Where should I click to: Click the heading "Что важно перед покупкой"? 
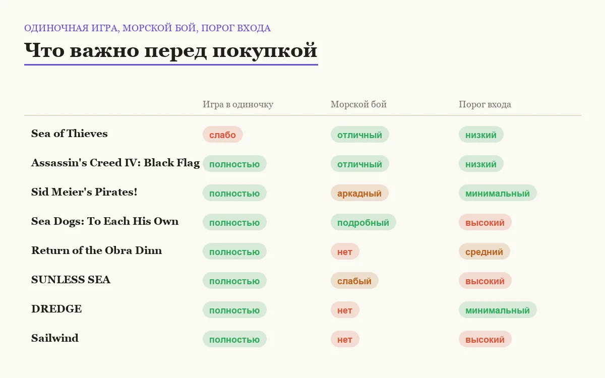(x=171, y=51)
